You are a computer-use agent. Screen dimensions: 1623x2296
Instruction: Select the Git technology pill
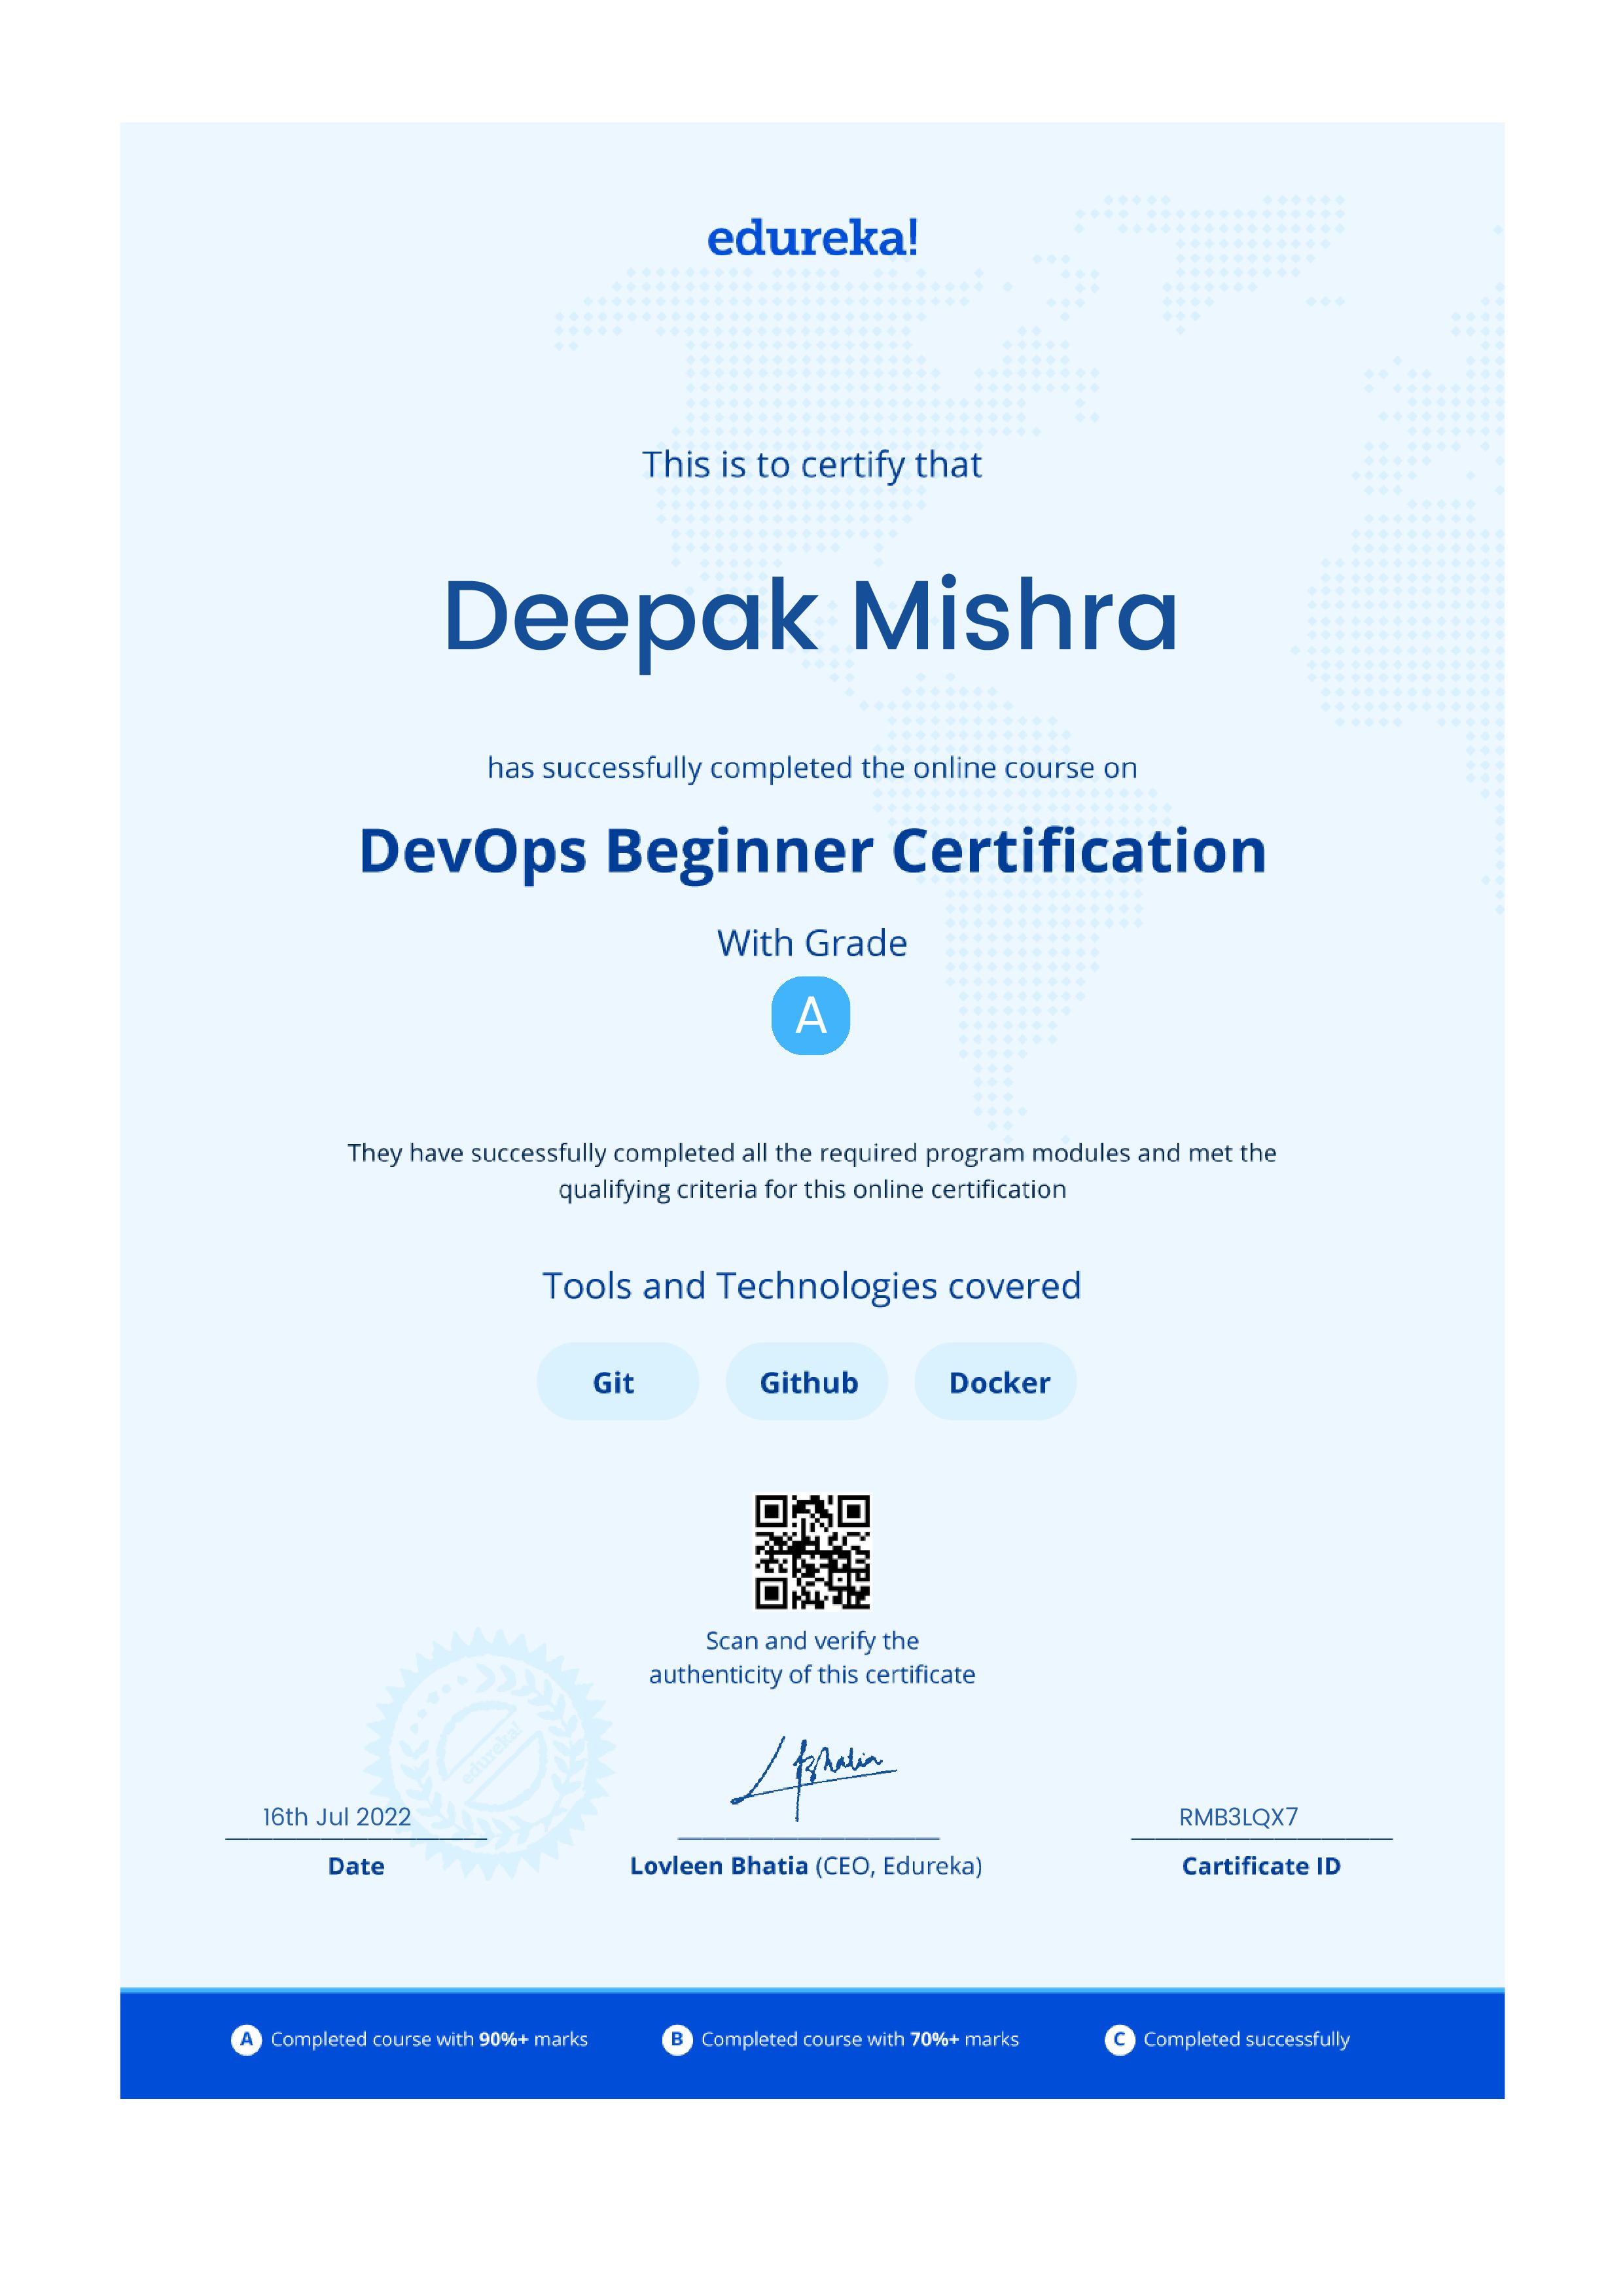[617, 1382]
